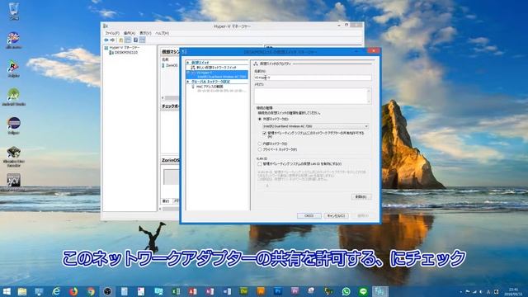
Task: Open Access from the taskbar
Action: pos(192,291)
